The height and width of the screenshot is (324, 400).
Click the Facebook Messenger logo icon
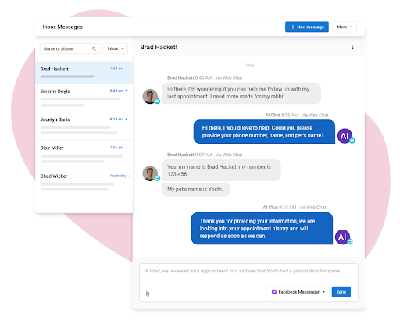[274, 292]
